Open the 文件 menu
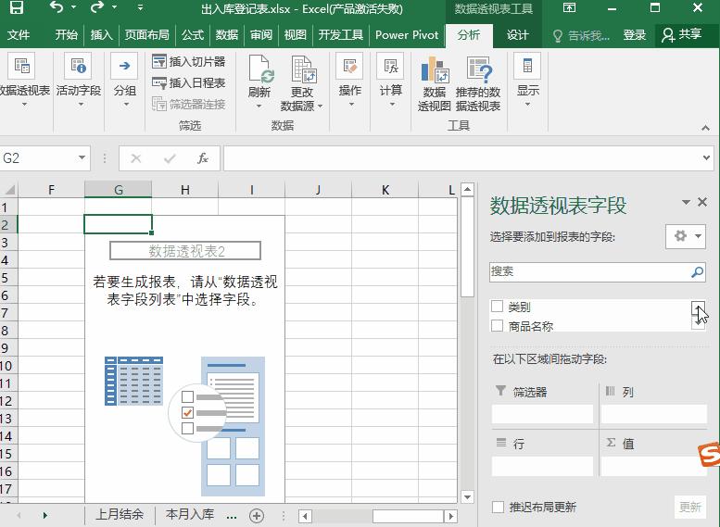720x527 pixels. [19, 35]
